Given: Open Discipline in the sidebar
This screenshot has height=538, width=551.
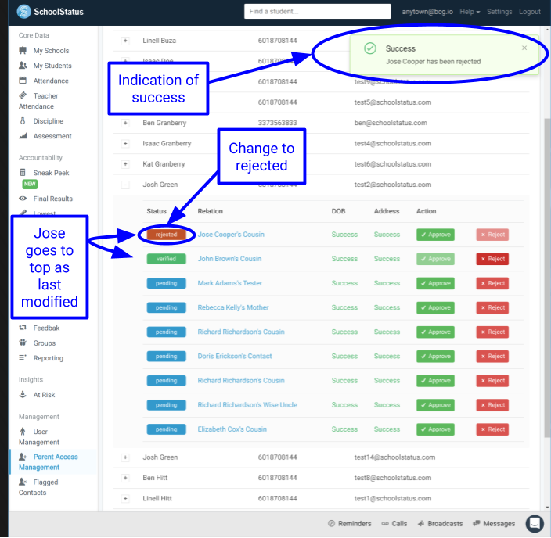Looking at the screenshot, I should click(49, 121).
